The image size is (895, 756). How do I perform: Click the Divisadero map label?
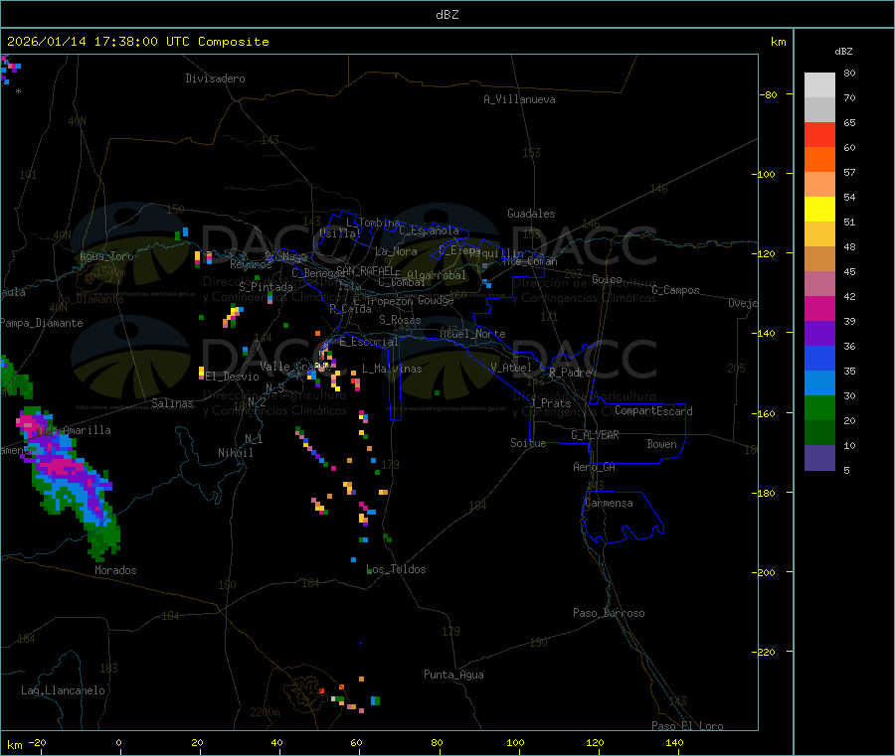pyautogui.click(x=215, y=78)
